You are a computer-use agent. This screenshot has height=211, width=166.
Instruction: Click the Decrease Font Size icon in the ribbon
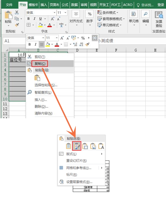coord(58,19)
